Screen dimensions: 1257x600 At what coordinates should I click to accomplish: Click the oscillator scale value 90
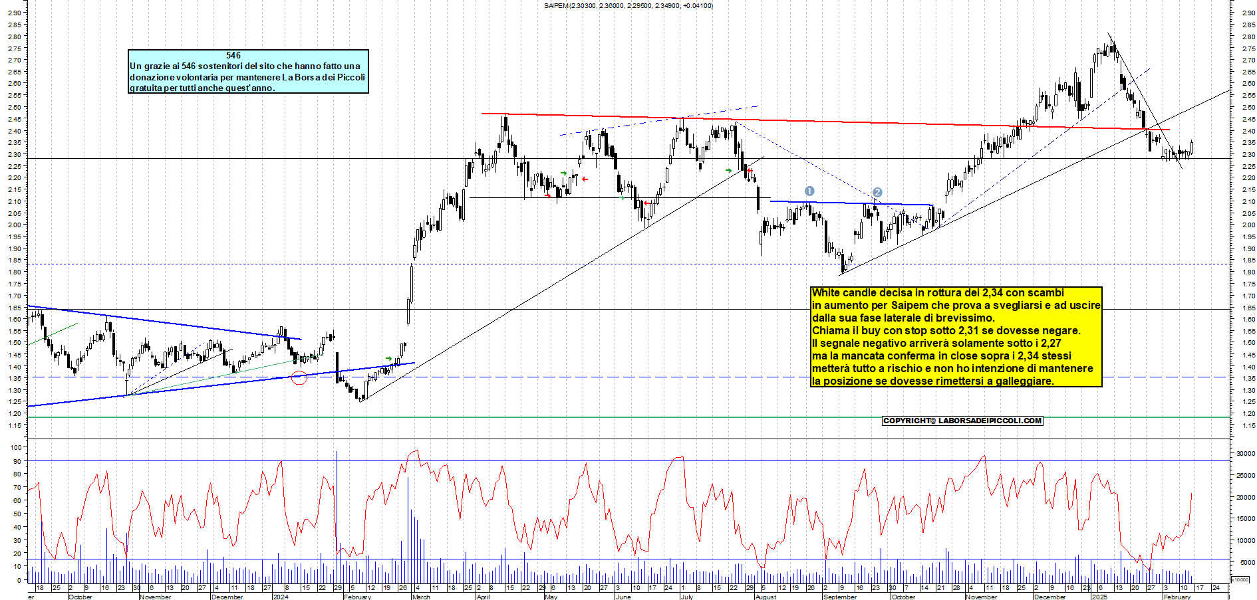[17, 460]
